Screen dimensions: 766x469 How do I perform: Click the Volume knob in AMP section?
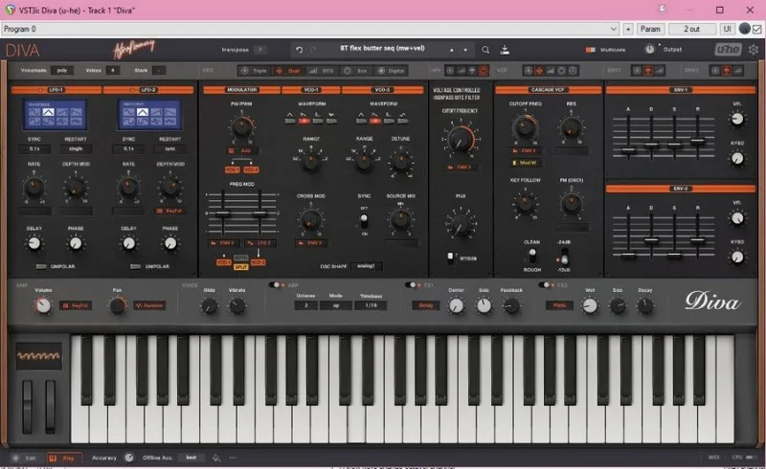click(x=43, y=306)
